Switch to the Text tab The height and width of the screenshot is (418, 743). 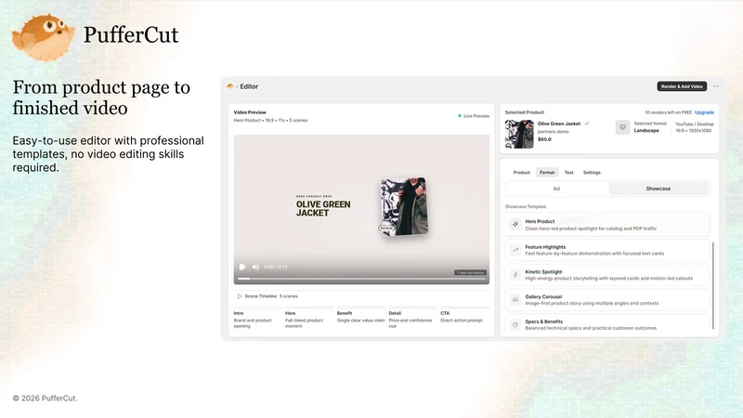tap(568, 173)
